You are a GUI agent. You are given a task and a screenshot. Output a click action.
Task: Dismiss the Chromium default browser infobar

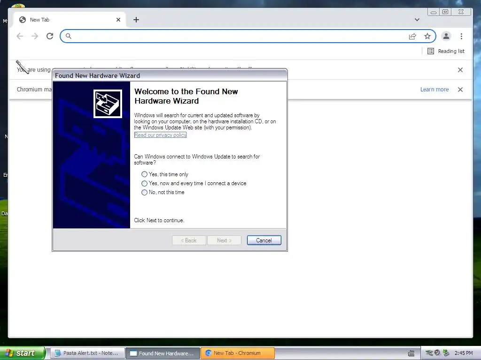click(x=460, y=90)
